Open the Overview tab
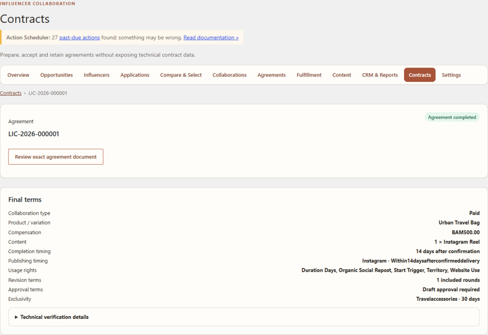Screen dimensions: 488x335 pos(19,75)
